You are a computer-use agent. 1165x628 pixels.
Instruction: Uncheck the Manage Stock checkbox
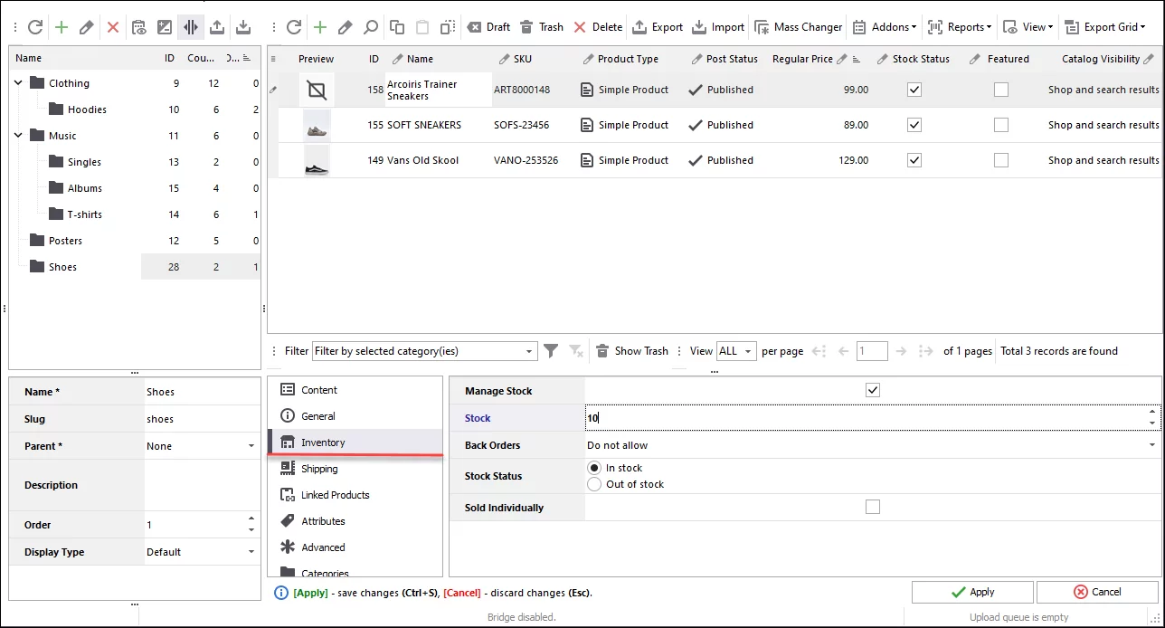(x=873, y=391)
